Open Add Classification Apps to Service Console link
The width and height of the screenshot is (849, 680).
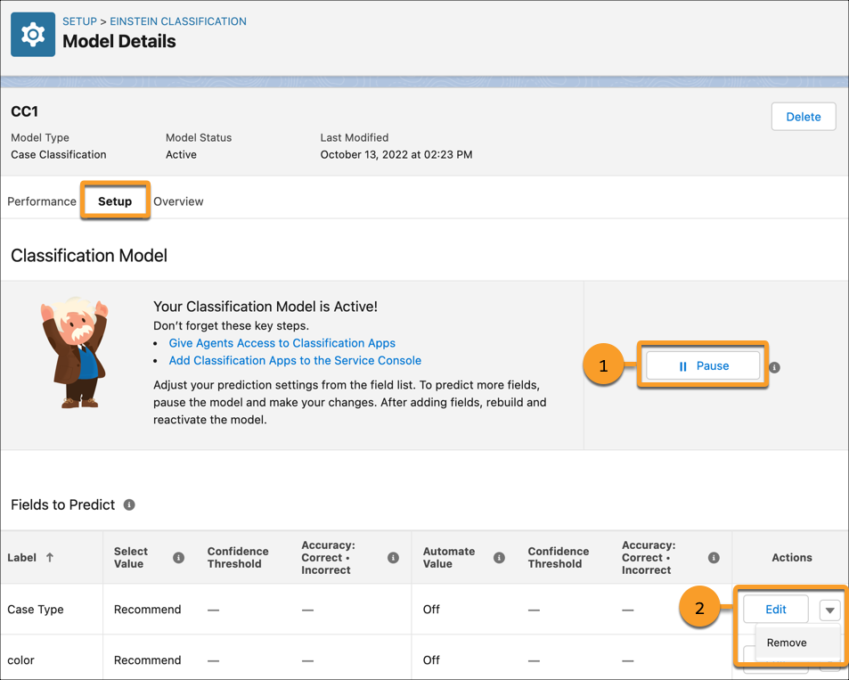295,361
